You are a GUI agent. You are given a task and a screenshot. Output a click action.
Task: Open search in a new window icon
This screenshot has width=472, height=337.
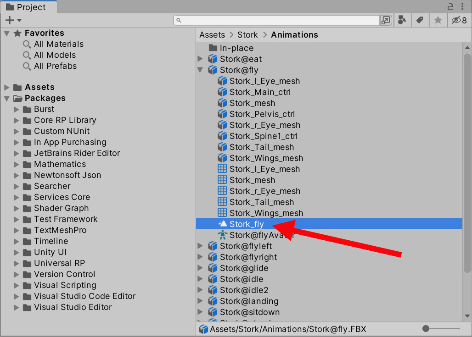coord(386,20)
